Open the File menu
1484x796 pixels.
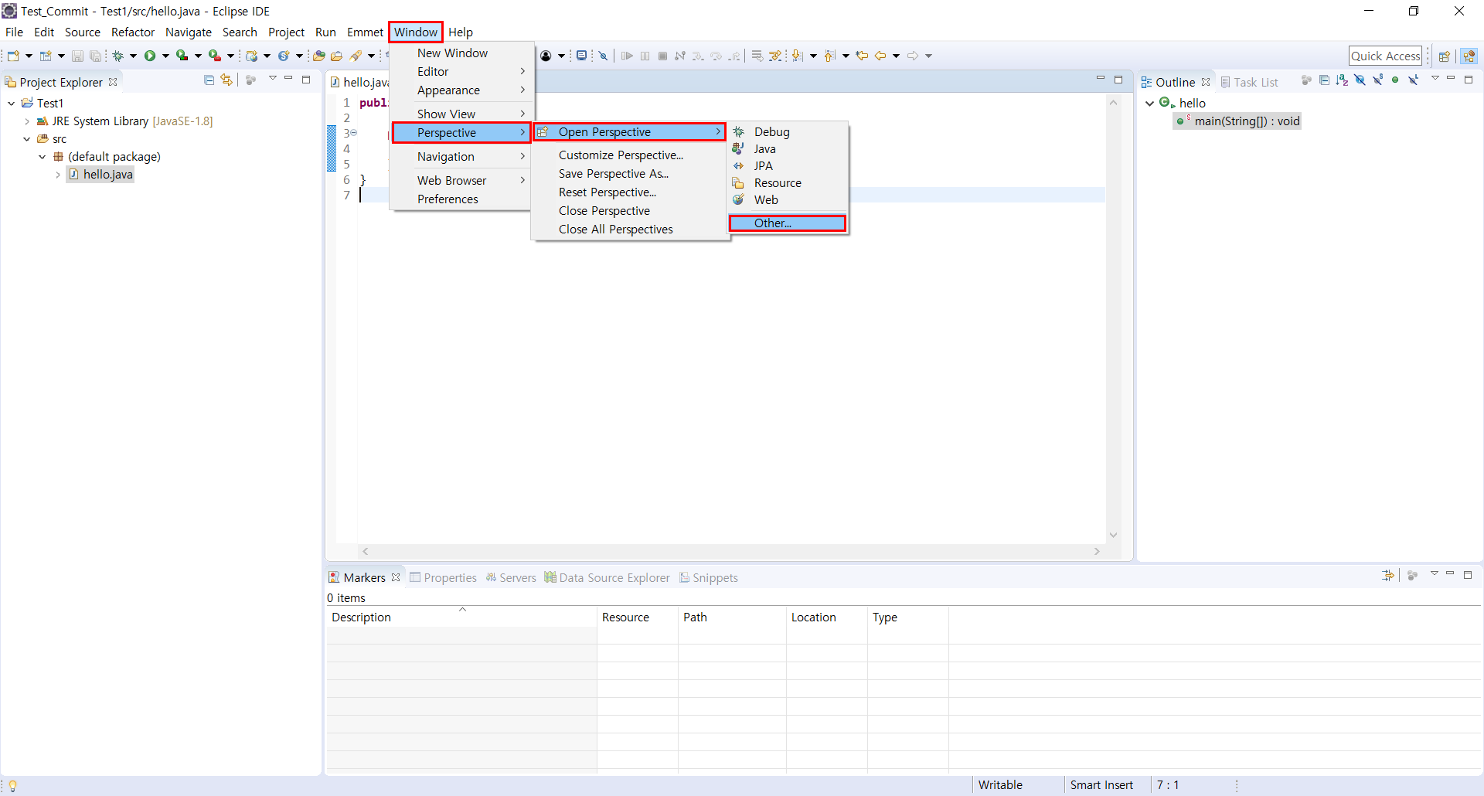[14, 32]
